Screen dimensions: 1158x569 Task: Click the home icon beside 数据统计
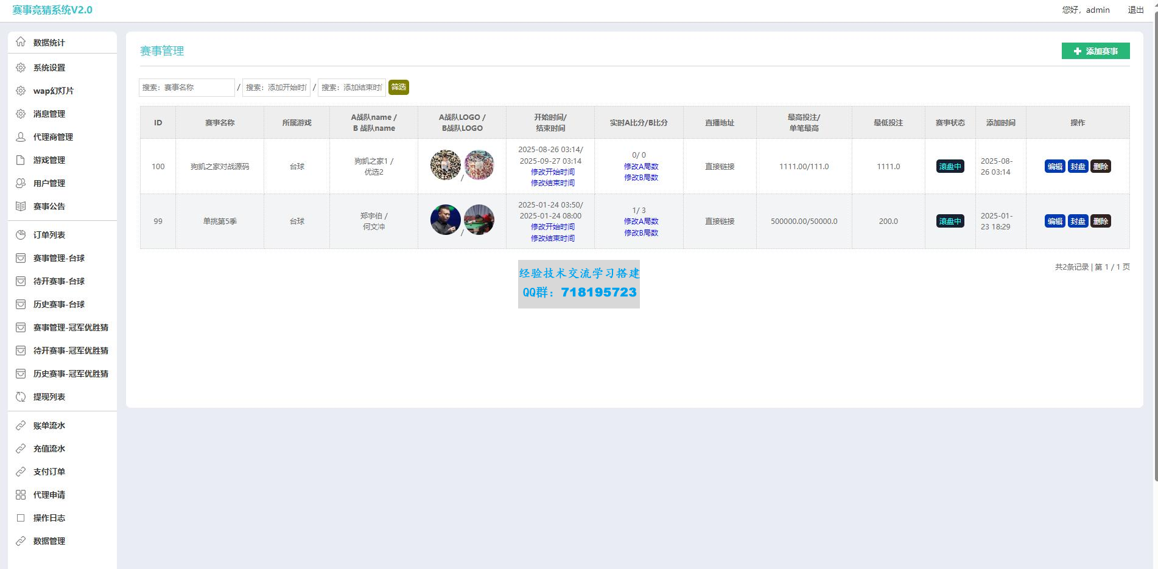(21, 42)
